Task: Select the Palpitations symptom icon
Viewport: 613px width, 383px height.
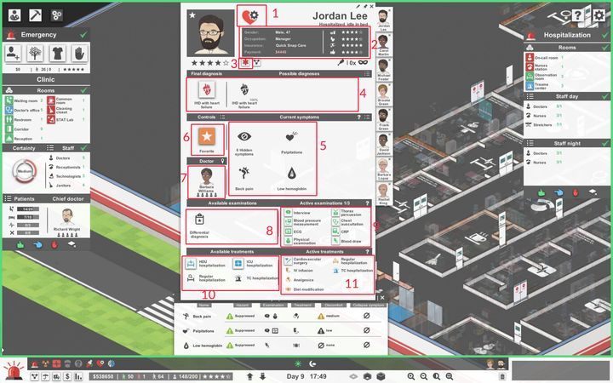Action: click(291, 137)
